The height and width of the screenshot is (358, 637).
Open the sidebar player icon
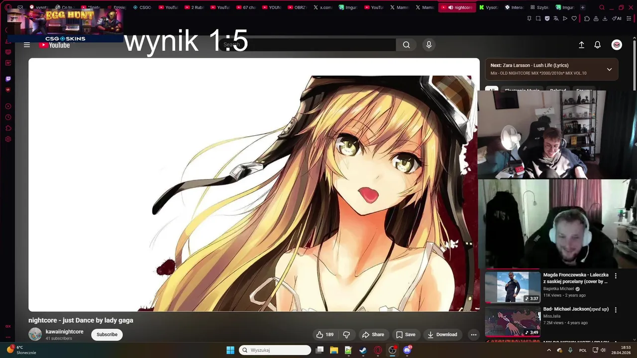tap(8, 106)
